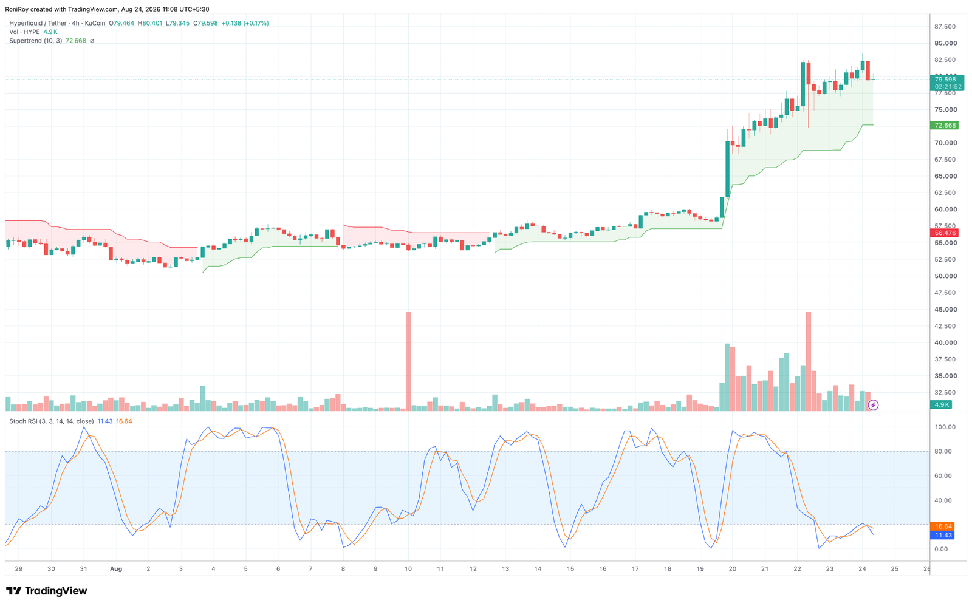Click the Stoch RSI (3, 3, 14, 14, close) label
The width and height of the screenshot is (972, 606).
click(x=52, y=421)
